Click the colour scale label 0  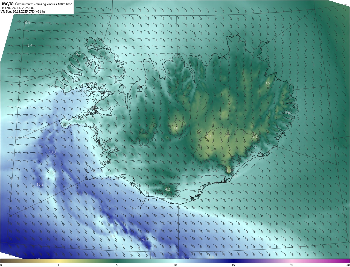click(x=1, y=265)
